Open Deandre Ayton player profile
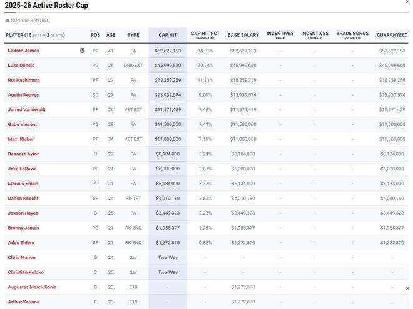 [x=24, y=154]
